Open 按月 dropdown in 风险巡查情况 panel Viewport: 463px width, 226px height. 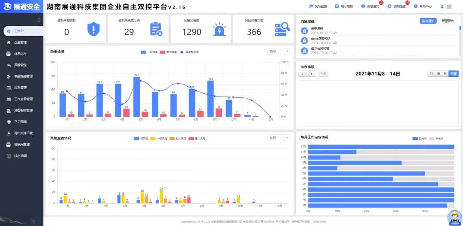pos(278,138)
